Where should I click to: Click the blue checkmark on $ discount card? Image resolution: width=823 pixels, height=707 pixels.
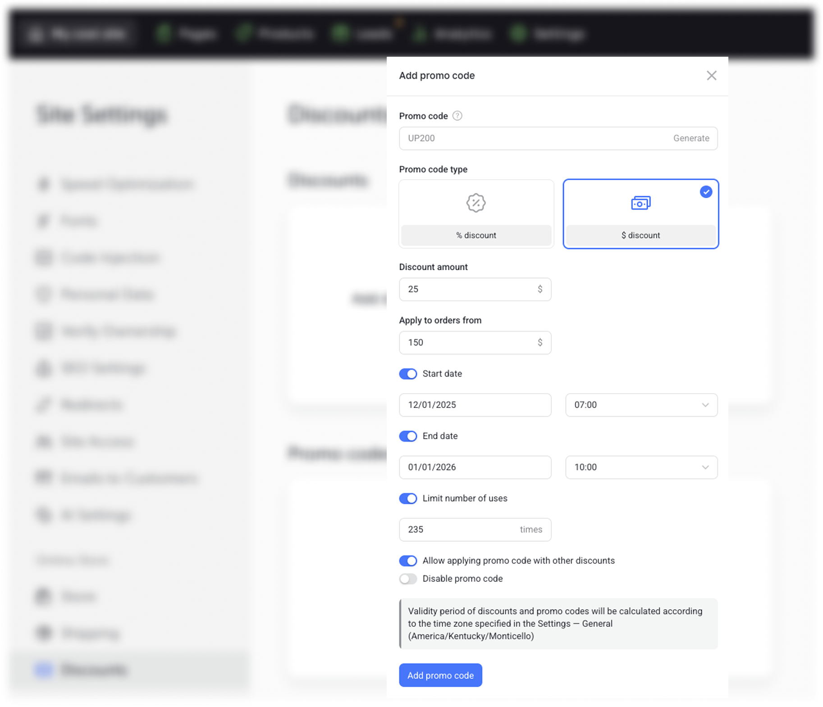click(x=706, y=192)
